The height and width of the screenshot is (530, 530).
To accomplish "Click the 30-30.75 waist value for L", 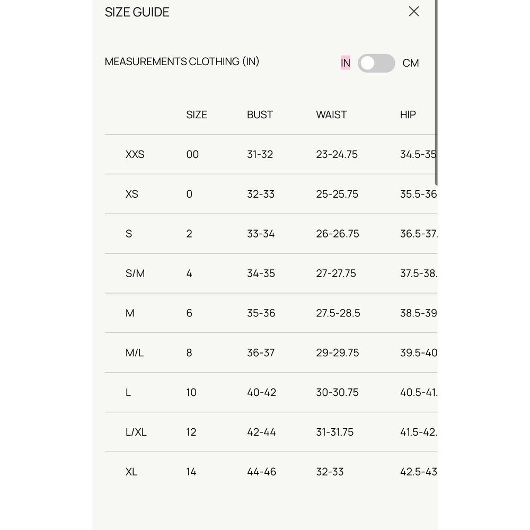I will pos(337,392).
